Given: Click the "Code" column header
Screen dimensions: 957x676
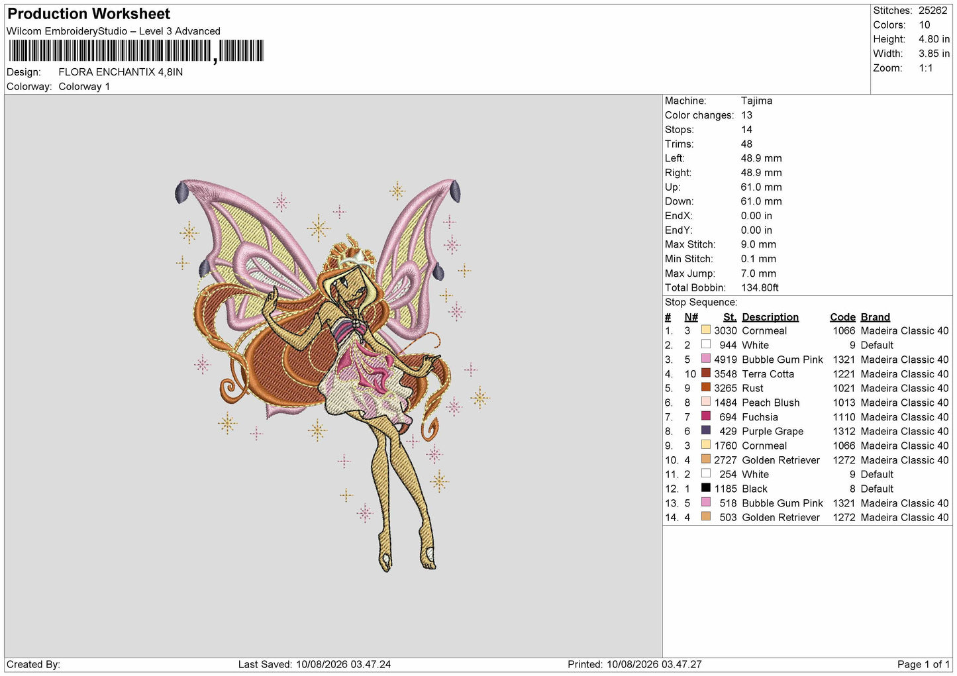Looking at the screenshot, I should point(842,317).
